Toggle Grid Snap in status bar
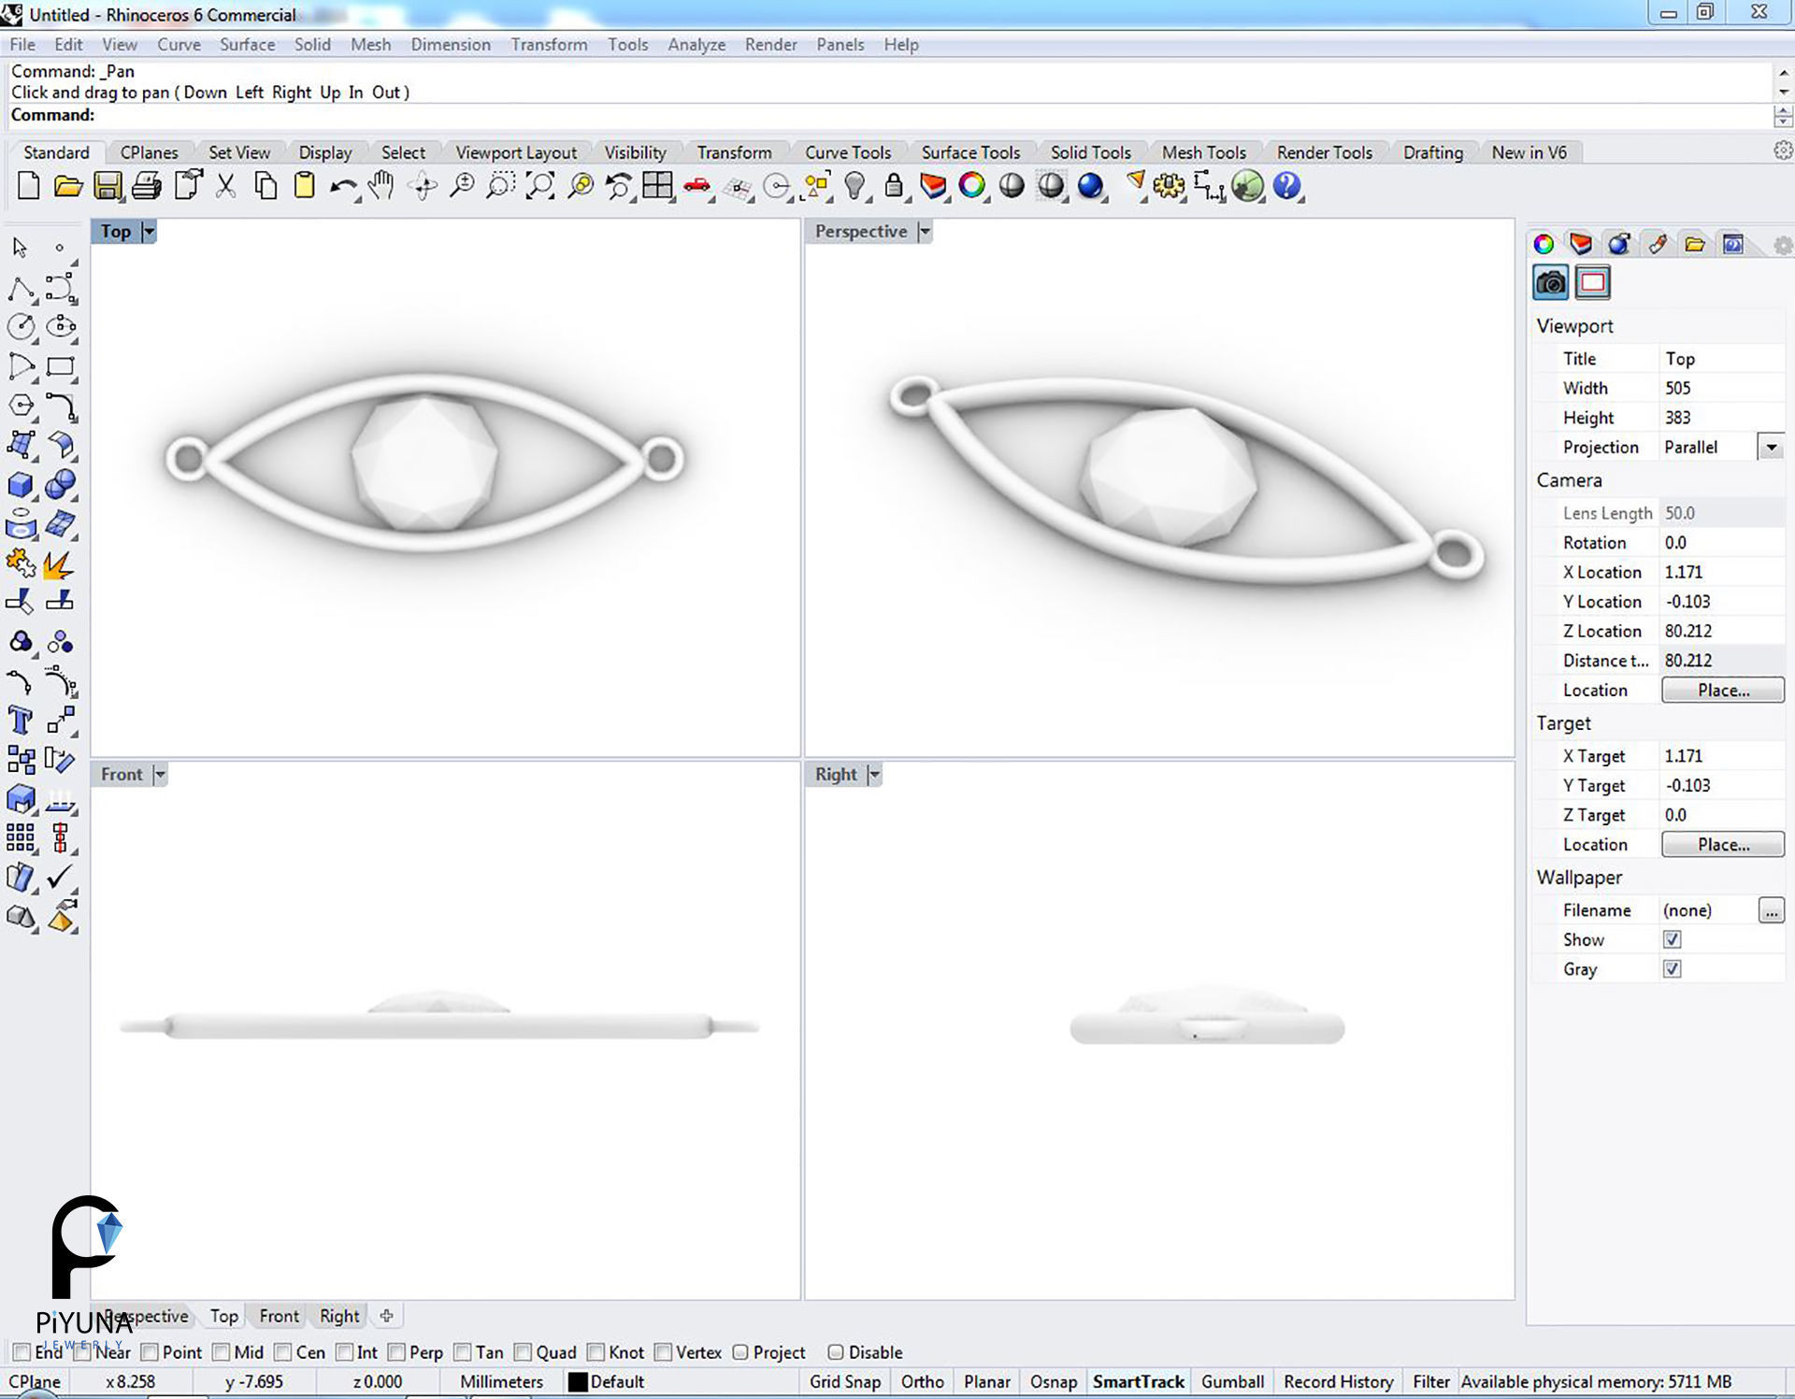The width and height of the screenshot is (1795, 1399). point(844,1381)
